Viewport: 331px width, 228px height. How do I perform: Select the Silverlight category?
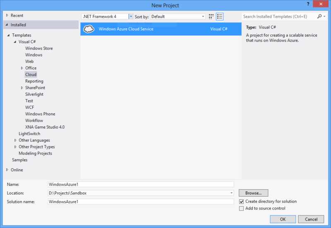tap(34, 94)
